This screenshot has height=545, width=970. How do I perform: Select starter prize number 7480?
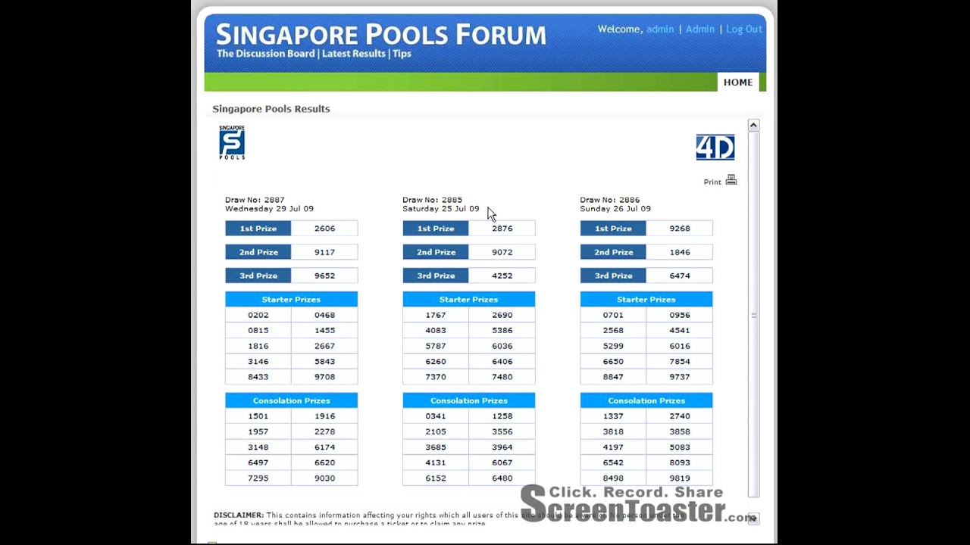pos(502,377)
